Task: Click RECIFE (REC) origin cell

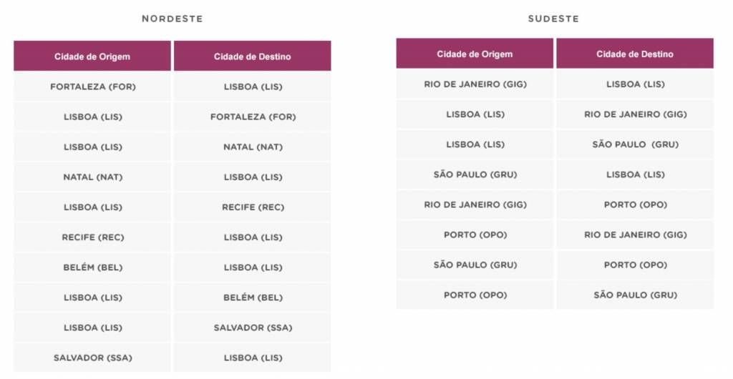Action: coord(92,237)
